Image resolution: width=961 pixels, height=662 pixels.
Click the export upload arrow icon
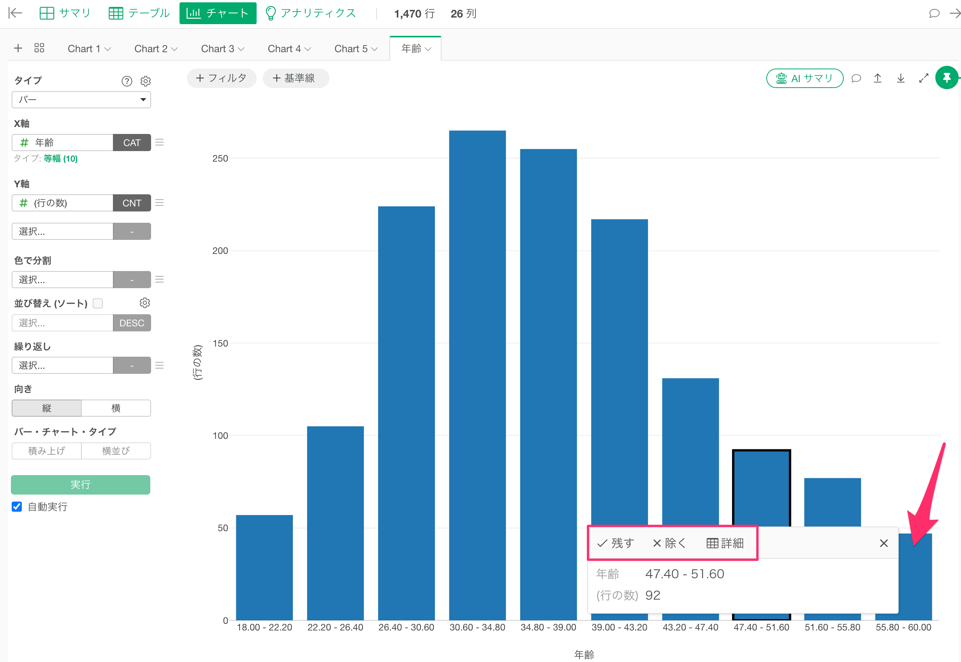coord(878,78)
